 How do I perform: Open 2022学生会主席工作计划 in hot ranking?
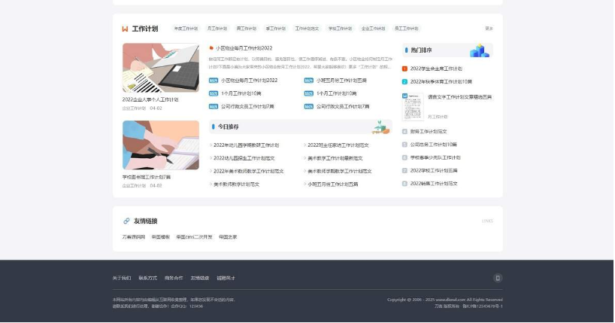coord(436,69)
